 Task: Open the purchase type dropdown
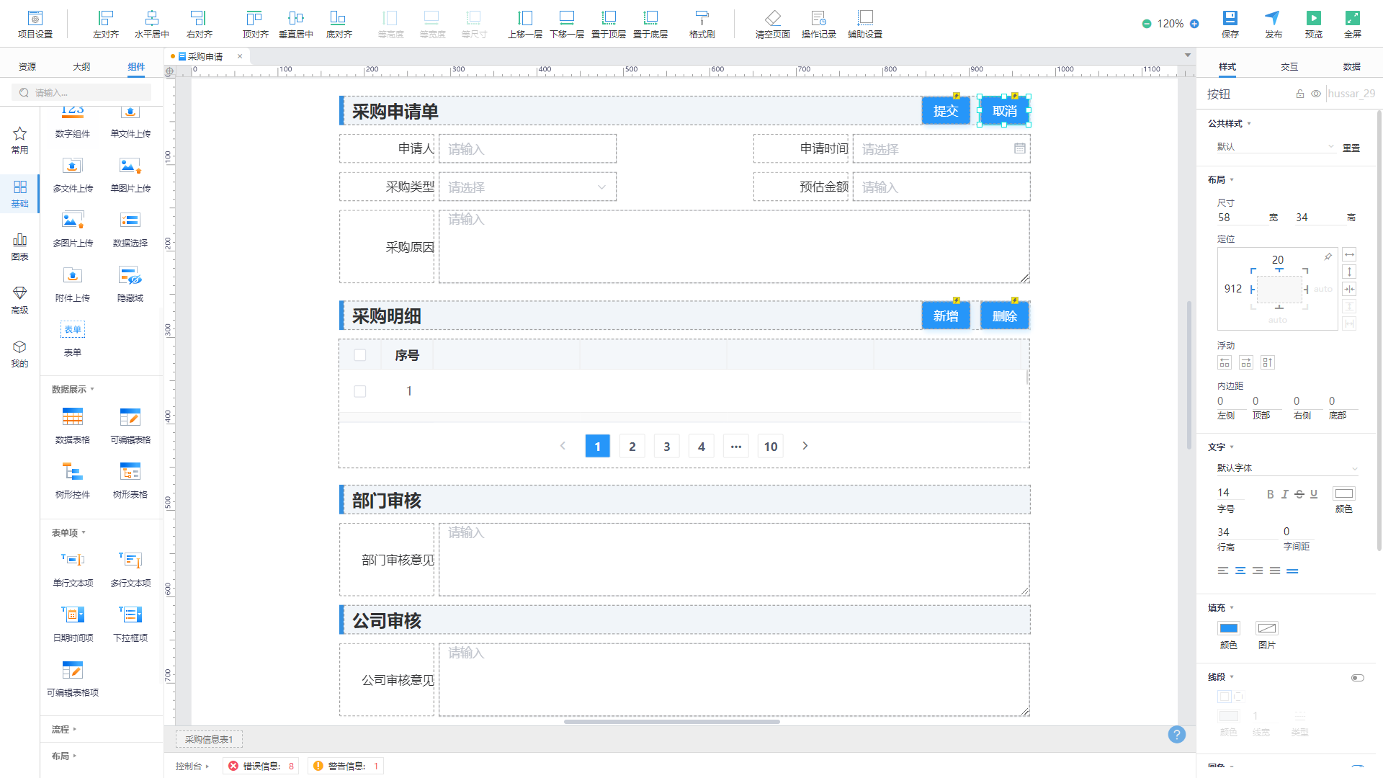coord(528,187)
